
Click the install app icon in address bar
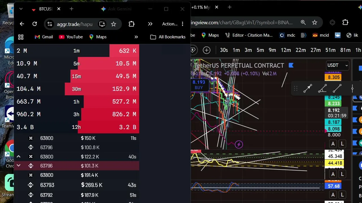pyautogui.click(x=102, y=24)
